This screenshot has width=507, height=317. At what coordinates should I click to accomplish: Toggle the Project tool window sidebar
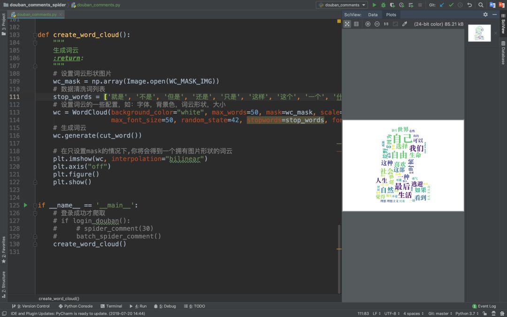coord(3,22)
